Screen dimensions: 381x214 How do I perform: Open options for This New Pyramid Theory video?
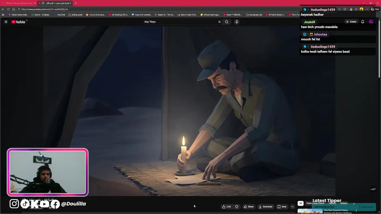356,211
